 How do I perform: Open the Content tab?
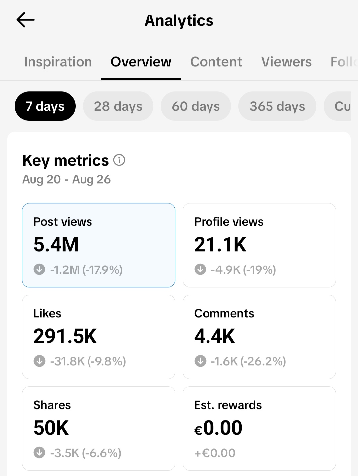216,62
